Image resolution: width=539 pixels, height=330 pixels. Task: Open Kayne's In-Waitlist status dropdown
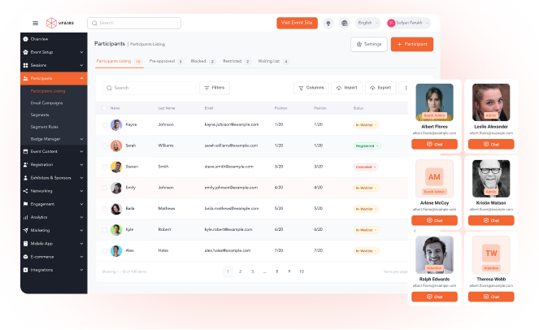pos(367,124)
